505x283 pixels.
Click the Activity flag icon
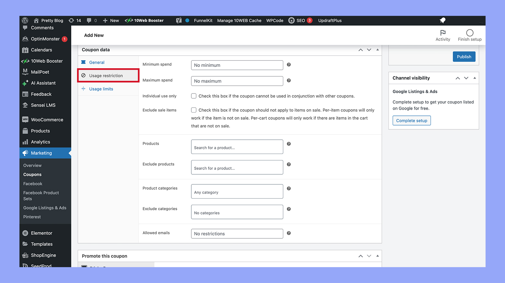[x=443, y=33]
